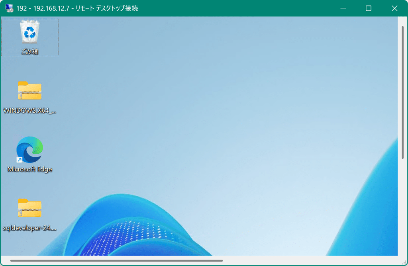
Task: Click the sqldeveloper-24 file name label
Action: [x=30, y=228]
